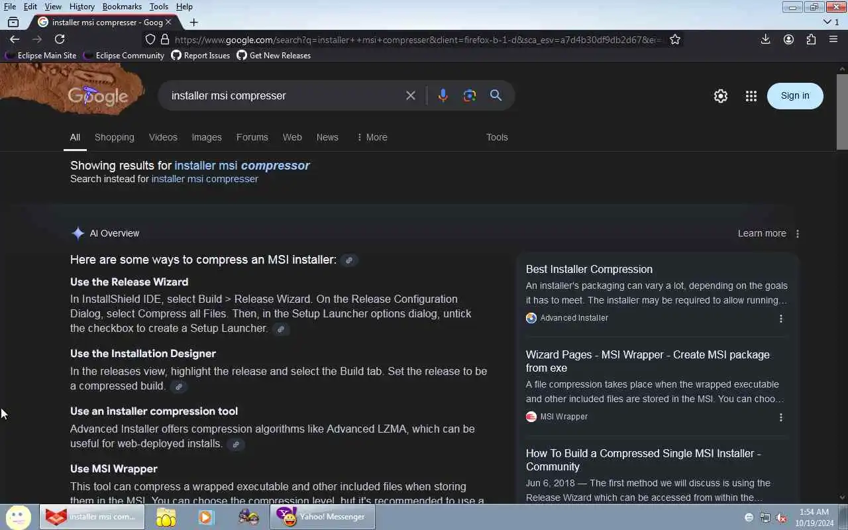
Task: Start voice search with the microphone icon
Action: (443, 95)
